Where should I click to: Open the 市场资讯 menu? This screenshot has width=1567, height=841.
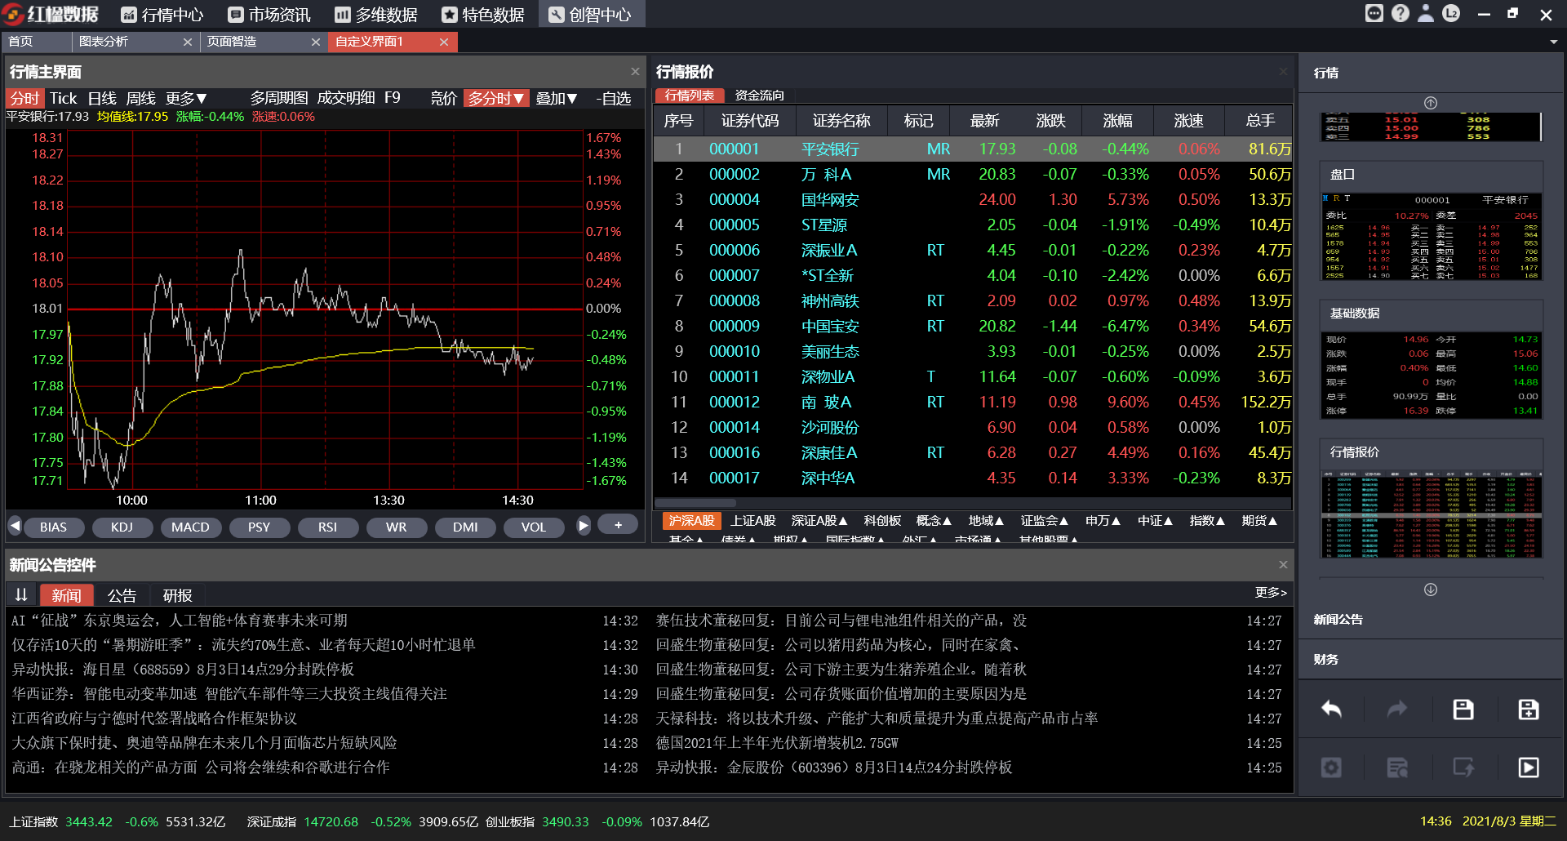pos(269,15)
